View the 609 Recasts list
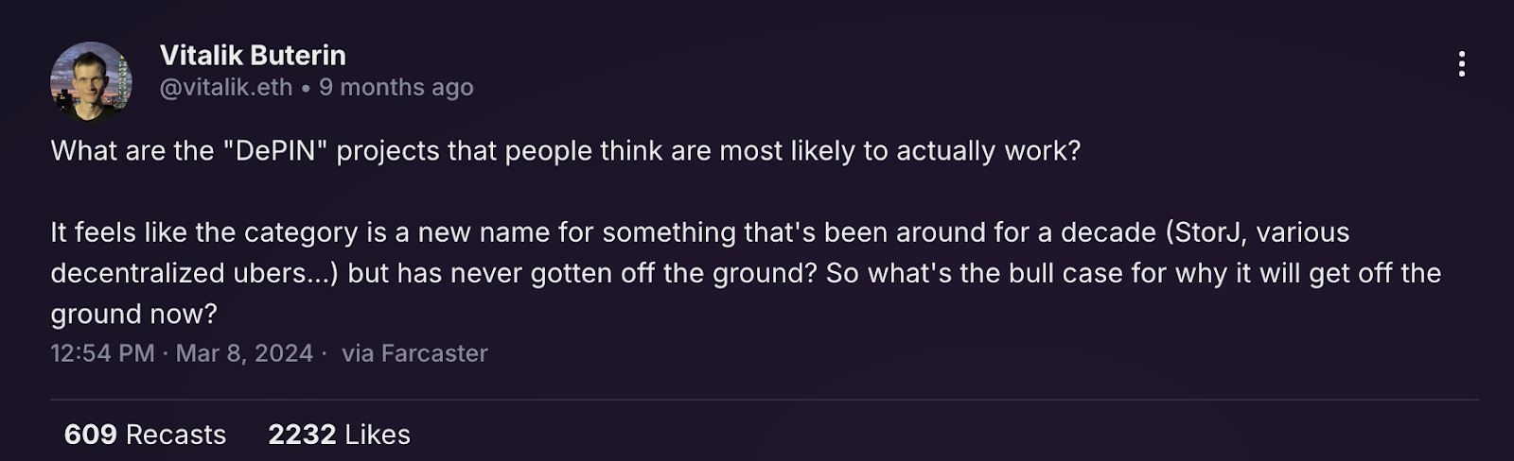This screenshot has height=461, width=1514. click(145, 435)
